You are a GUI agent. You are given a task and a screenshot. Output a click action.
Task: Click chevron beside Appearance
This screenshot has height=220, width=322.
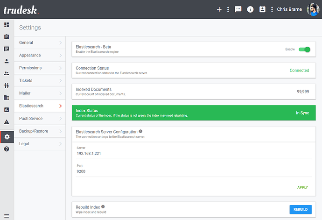(x=60, y=55)
